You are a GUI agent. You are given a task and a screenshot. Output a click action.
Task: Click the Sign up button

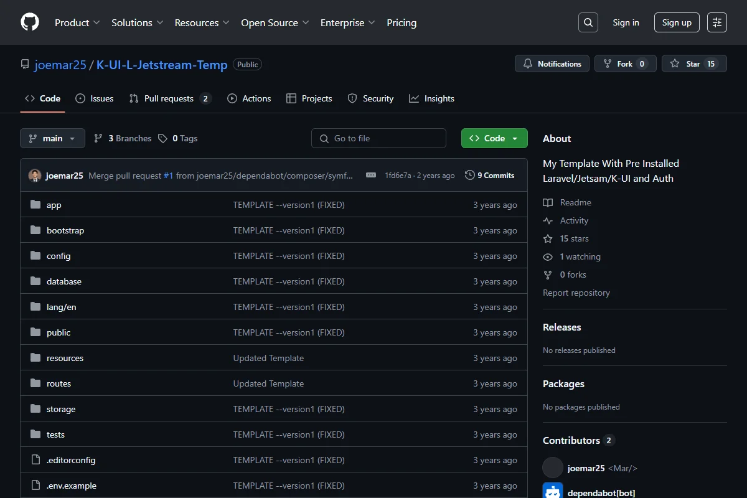pos(677,22)
